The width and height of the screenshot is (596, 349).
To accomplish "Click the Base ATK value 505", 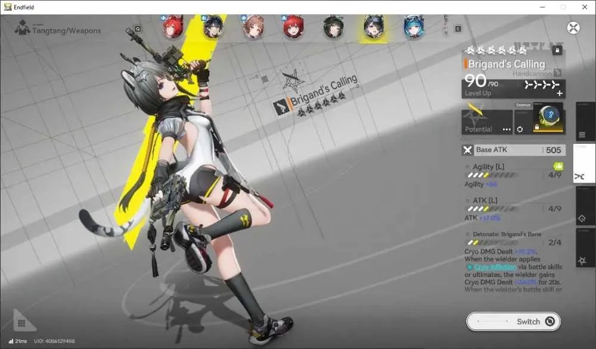I will (554, 150).
